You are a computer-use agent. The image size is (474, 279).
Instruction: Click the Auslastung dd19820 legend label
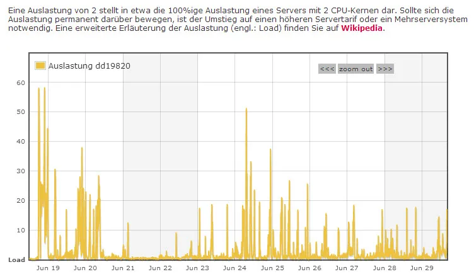tap(89, 66)
